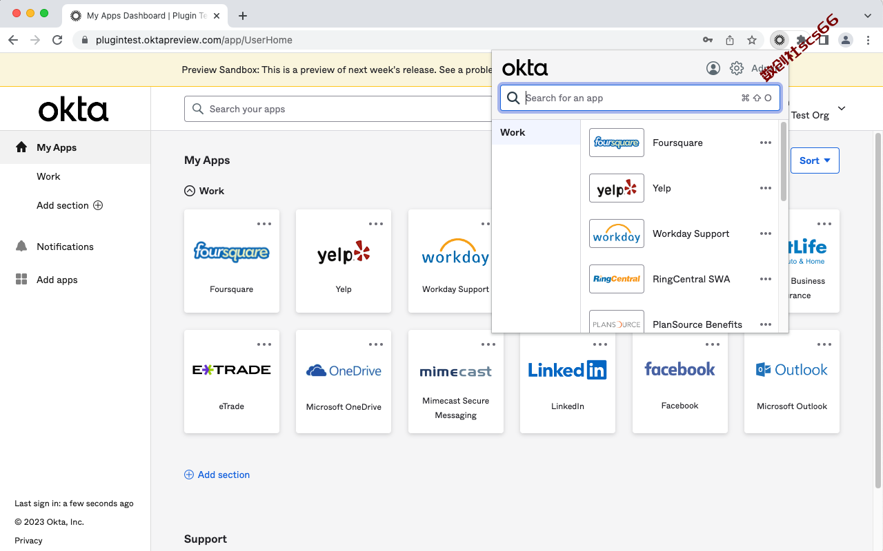Open the Chrome profile avatar icon
The width and height of the screenshot is (883, 551).
pos(846,40)
